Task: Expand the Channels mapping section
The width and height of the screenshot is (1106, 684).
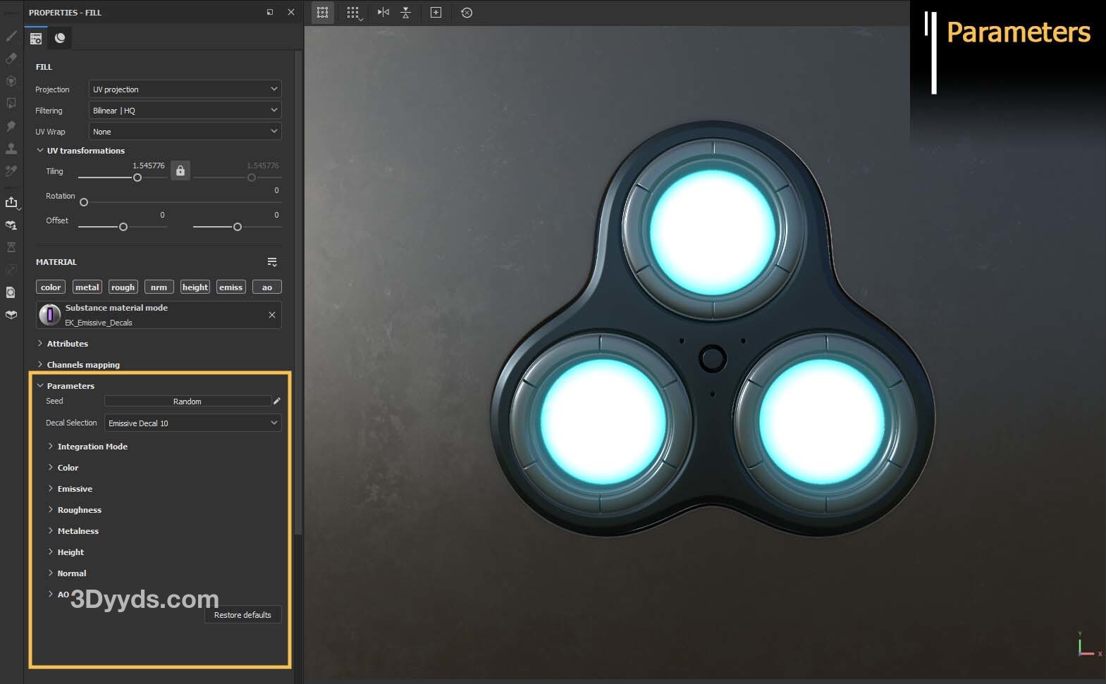Action: coord(82,365)
